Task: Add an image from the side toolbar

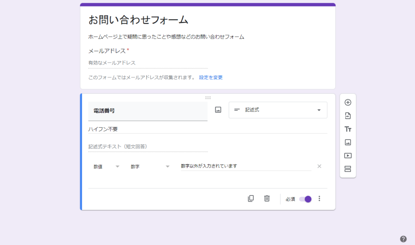Action: (x=348, y=142)
